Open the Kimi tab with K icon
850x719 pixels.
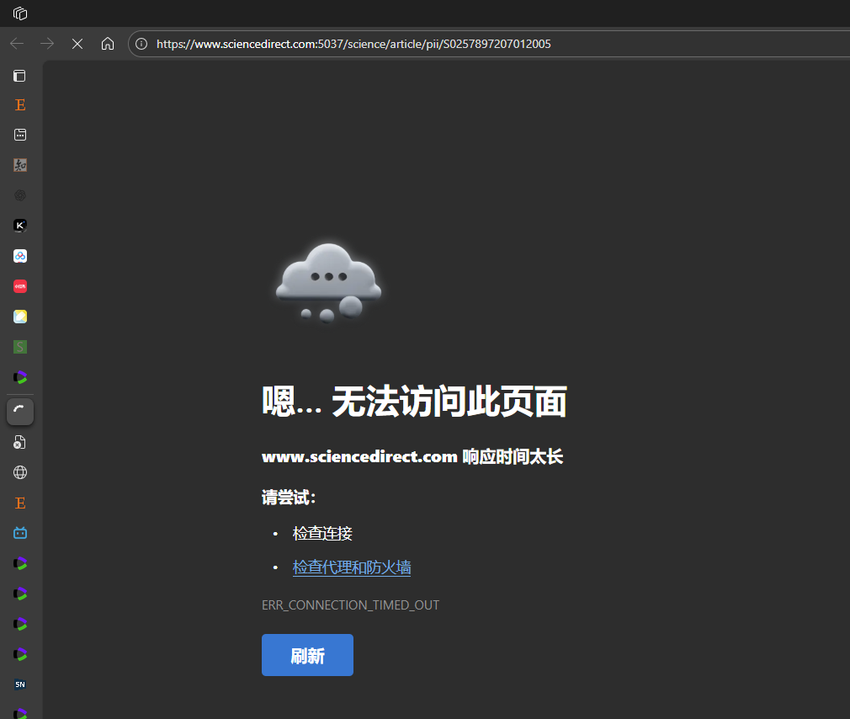coord(20,226)
